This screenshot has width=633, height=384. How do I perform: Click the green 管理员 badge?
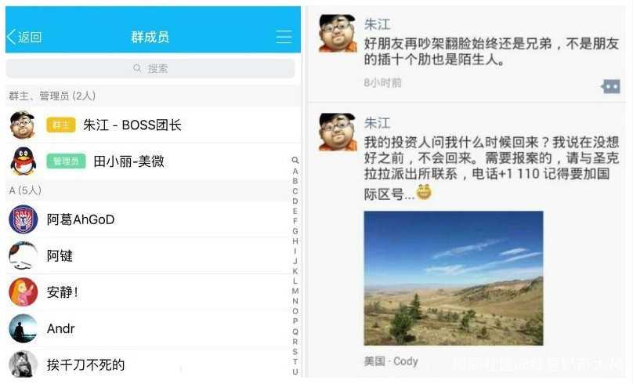point(67,161)
